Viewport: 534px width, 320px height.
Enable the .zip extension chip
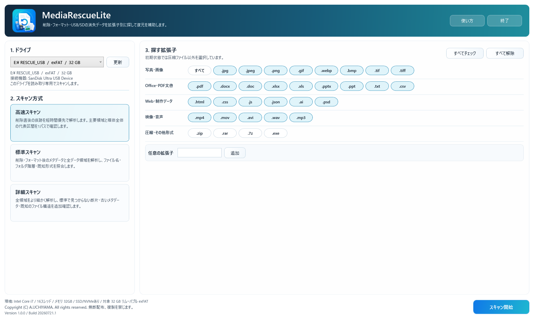tap(200, 133)
